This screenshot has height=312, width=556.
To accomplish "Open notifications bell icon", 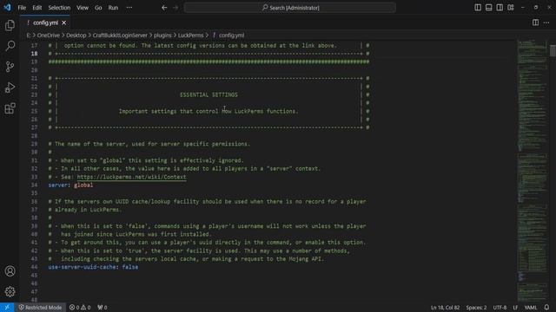I will click(x=546, y=308).
